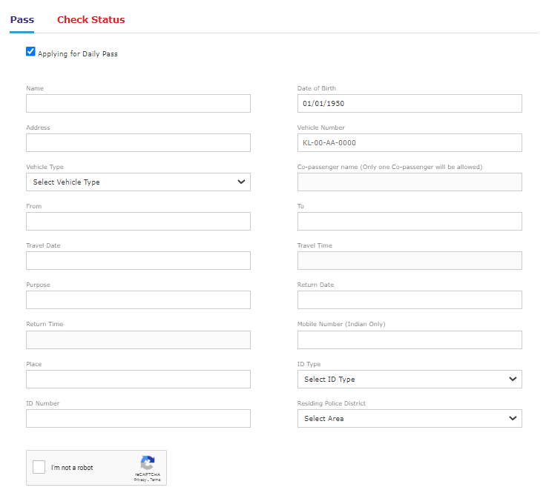Switch to the Check Status tab

click(91, 20)
